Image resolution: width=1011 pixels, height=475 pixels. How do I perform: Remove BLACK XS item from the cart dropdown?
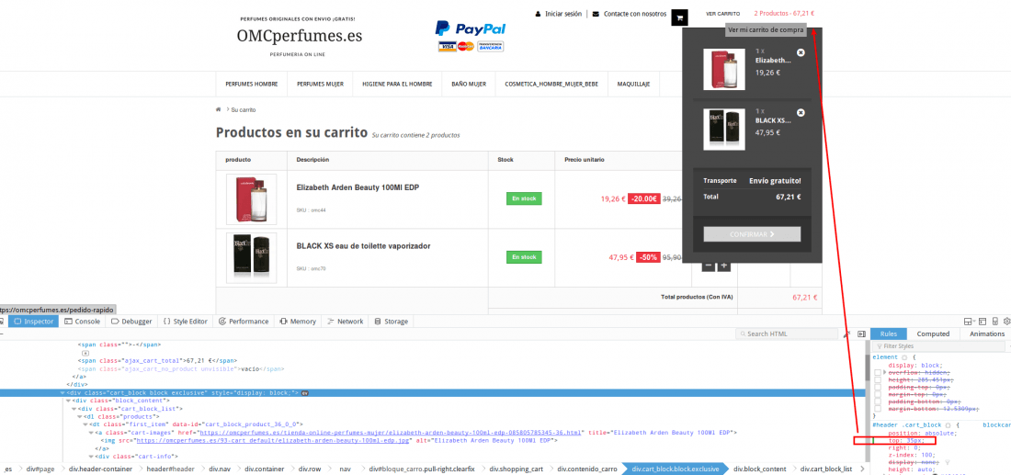[801, 112]
